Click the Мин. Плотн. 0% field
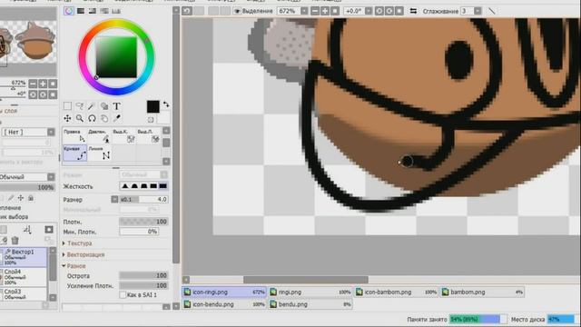This screenshot has height=327, width=581. click(x=139, y=232)
